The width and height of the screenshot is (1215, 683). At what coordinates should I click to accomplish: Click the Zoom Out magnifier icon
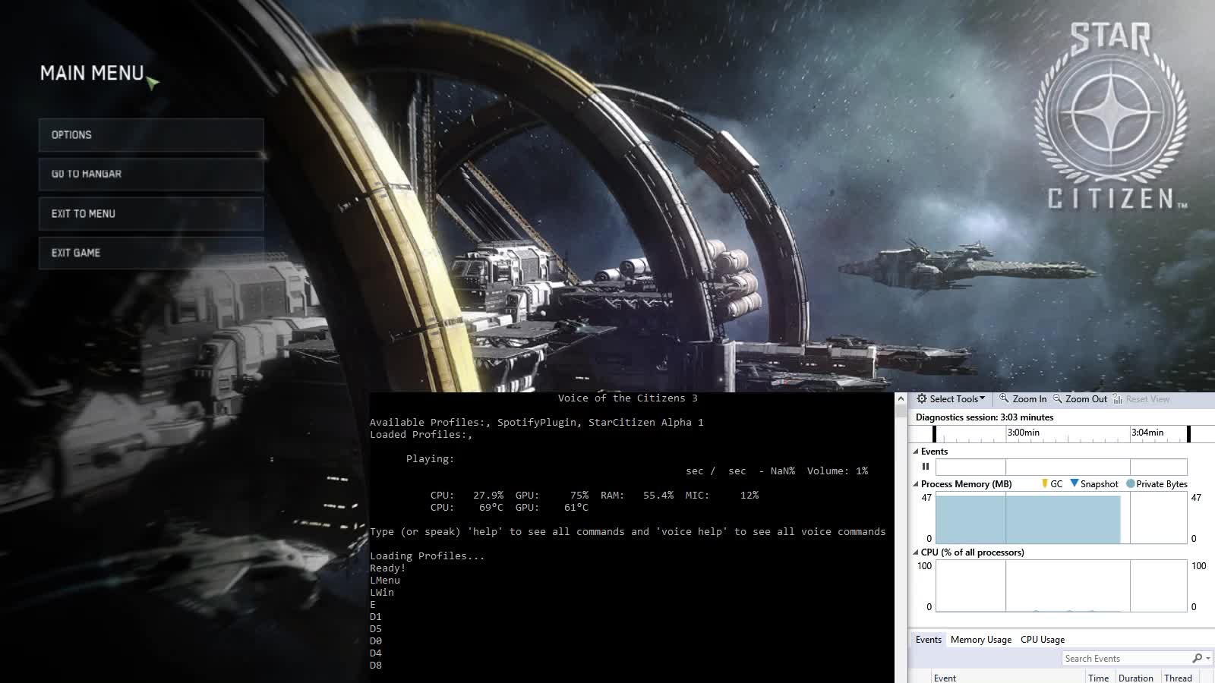(1057, 398)
